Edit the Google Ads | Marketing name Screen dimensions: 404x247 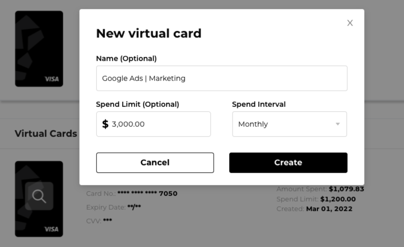coord(144,78)
